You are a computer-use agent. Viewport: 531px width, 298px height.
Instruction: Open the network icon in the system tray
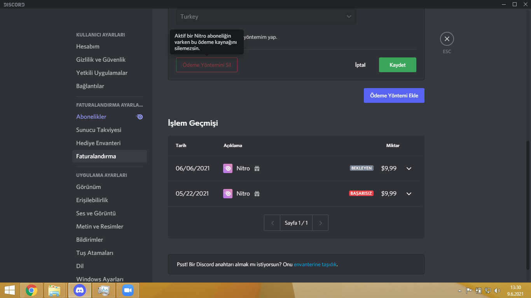[x=488, y=290]
